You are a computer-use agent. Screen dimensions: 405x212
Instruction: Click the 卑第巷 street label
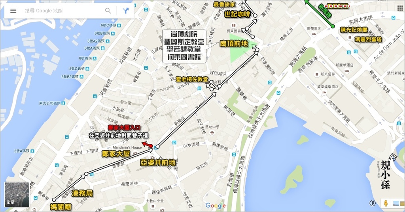(229, 110)
